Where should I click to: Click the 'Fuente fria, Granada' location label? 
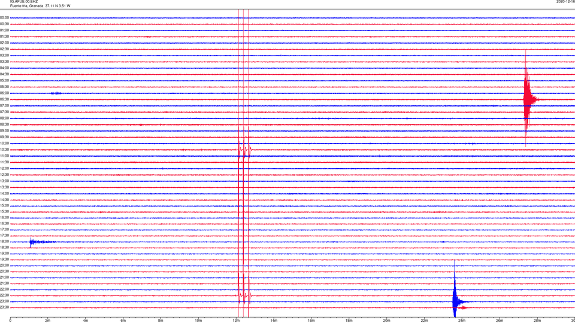(x=26, y=6)
